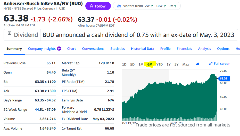This screenshot has width=240, height=136.
Task: Set chart range to Max
Action: (186, 64)
